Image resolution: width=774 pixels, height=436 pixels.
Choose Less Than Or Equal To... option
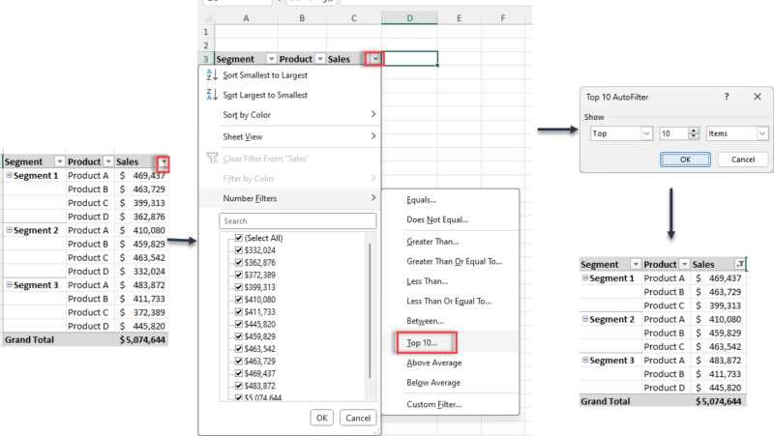coord(449,301)
